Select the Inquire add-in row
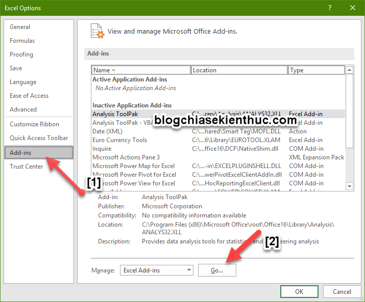Viewport: 365px width, 302px height. click(x=218, y=149)
